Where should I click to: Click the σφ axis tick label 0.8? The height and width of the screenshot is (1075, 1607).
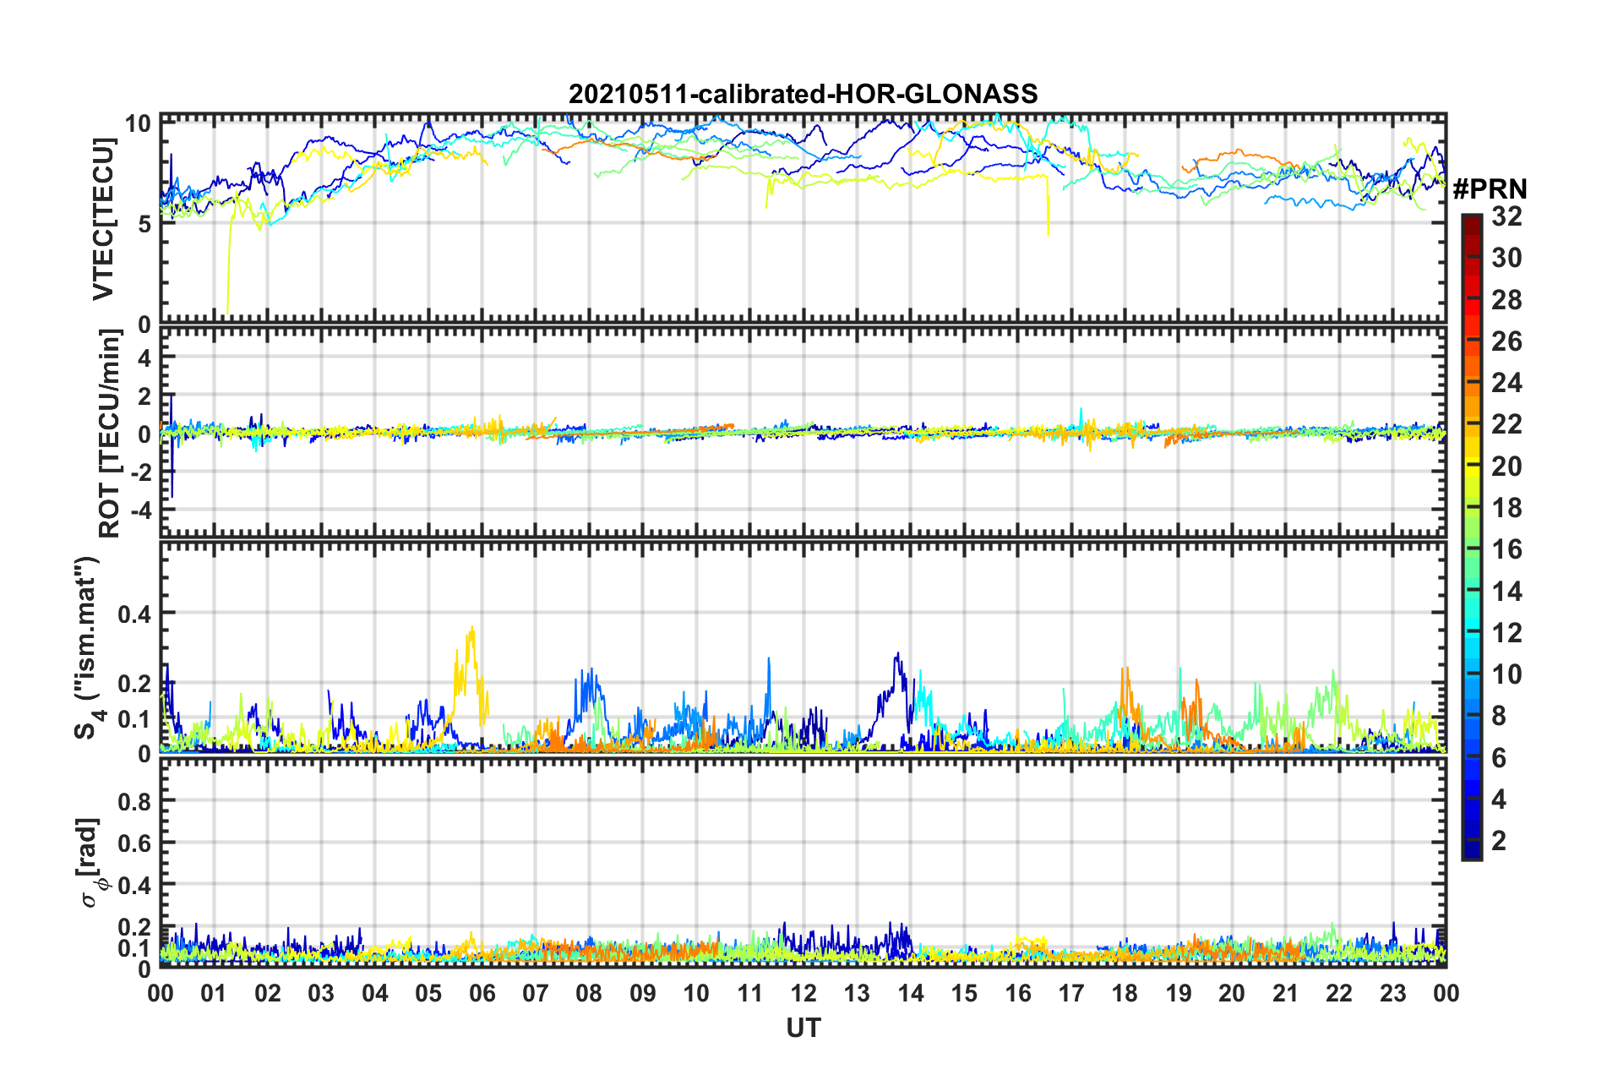click(x=134, y=801)
